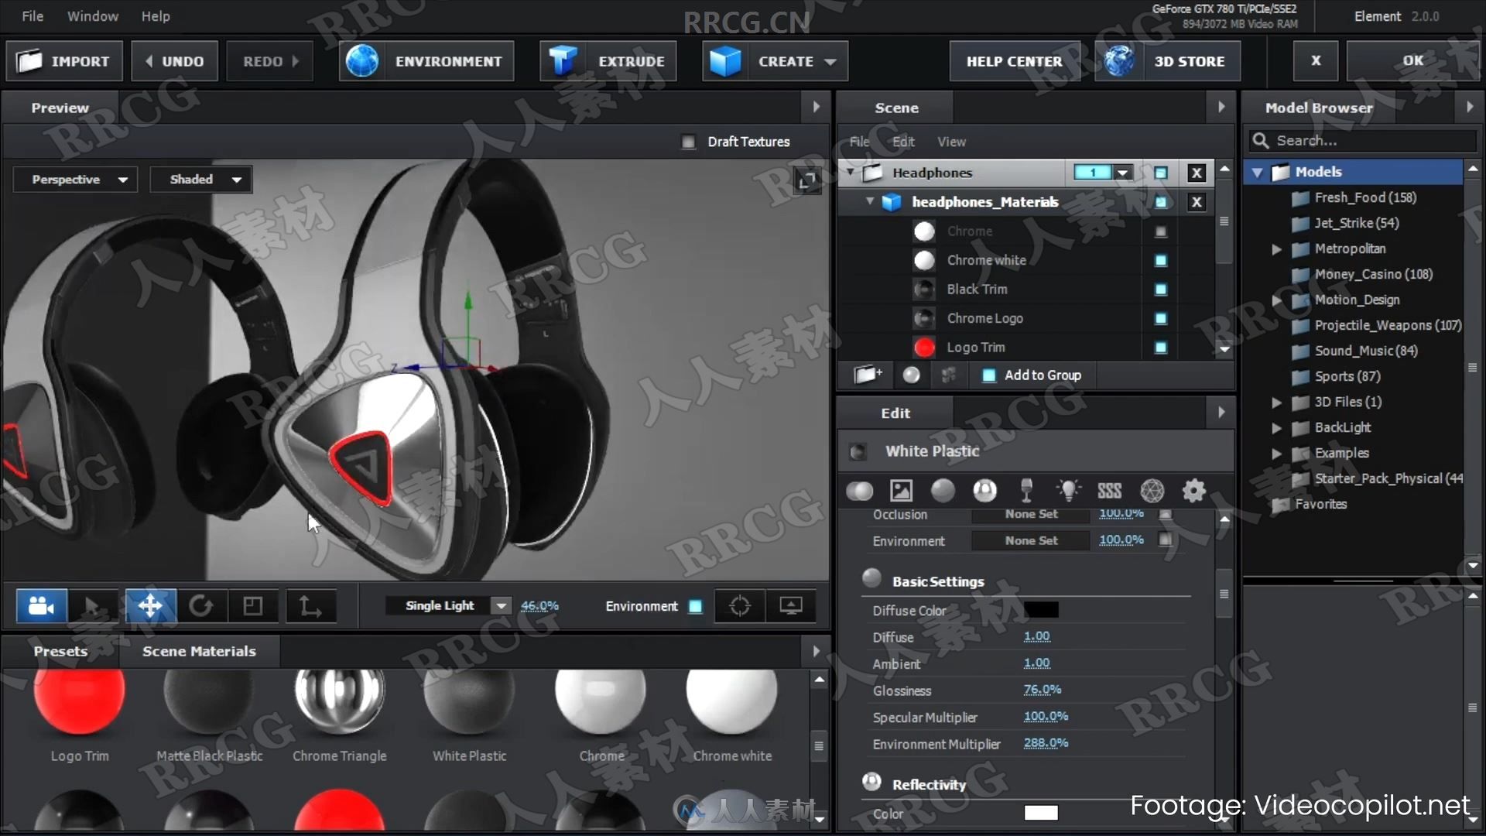1486x836 pixels.
Task: Click the Glossiness value 76.0%
Action: (x=1042, y=690)
